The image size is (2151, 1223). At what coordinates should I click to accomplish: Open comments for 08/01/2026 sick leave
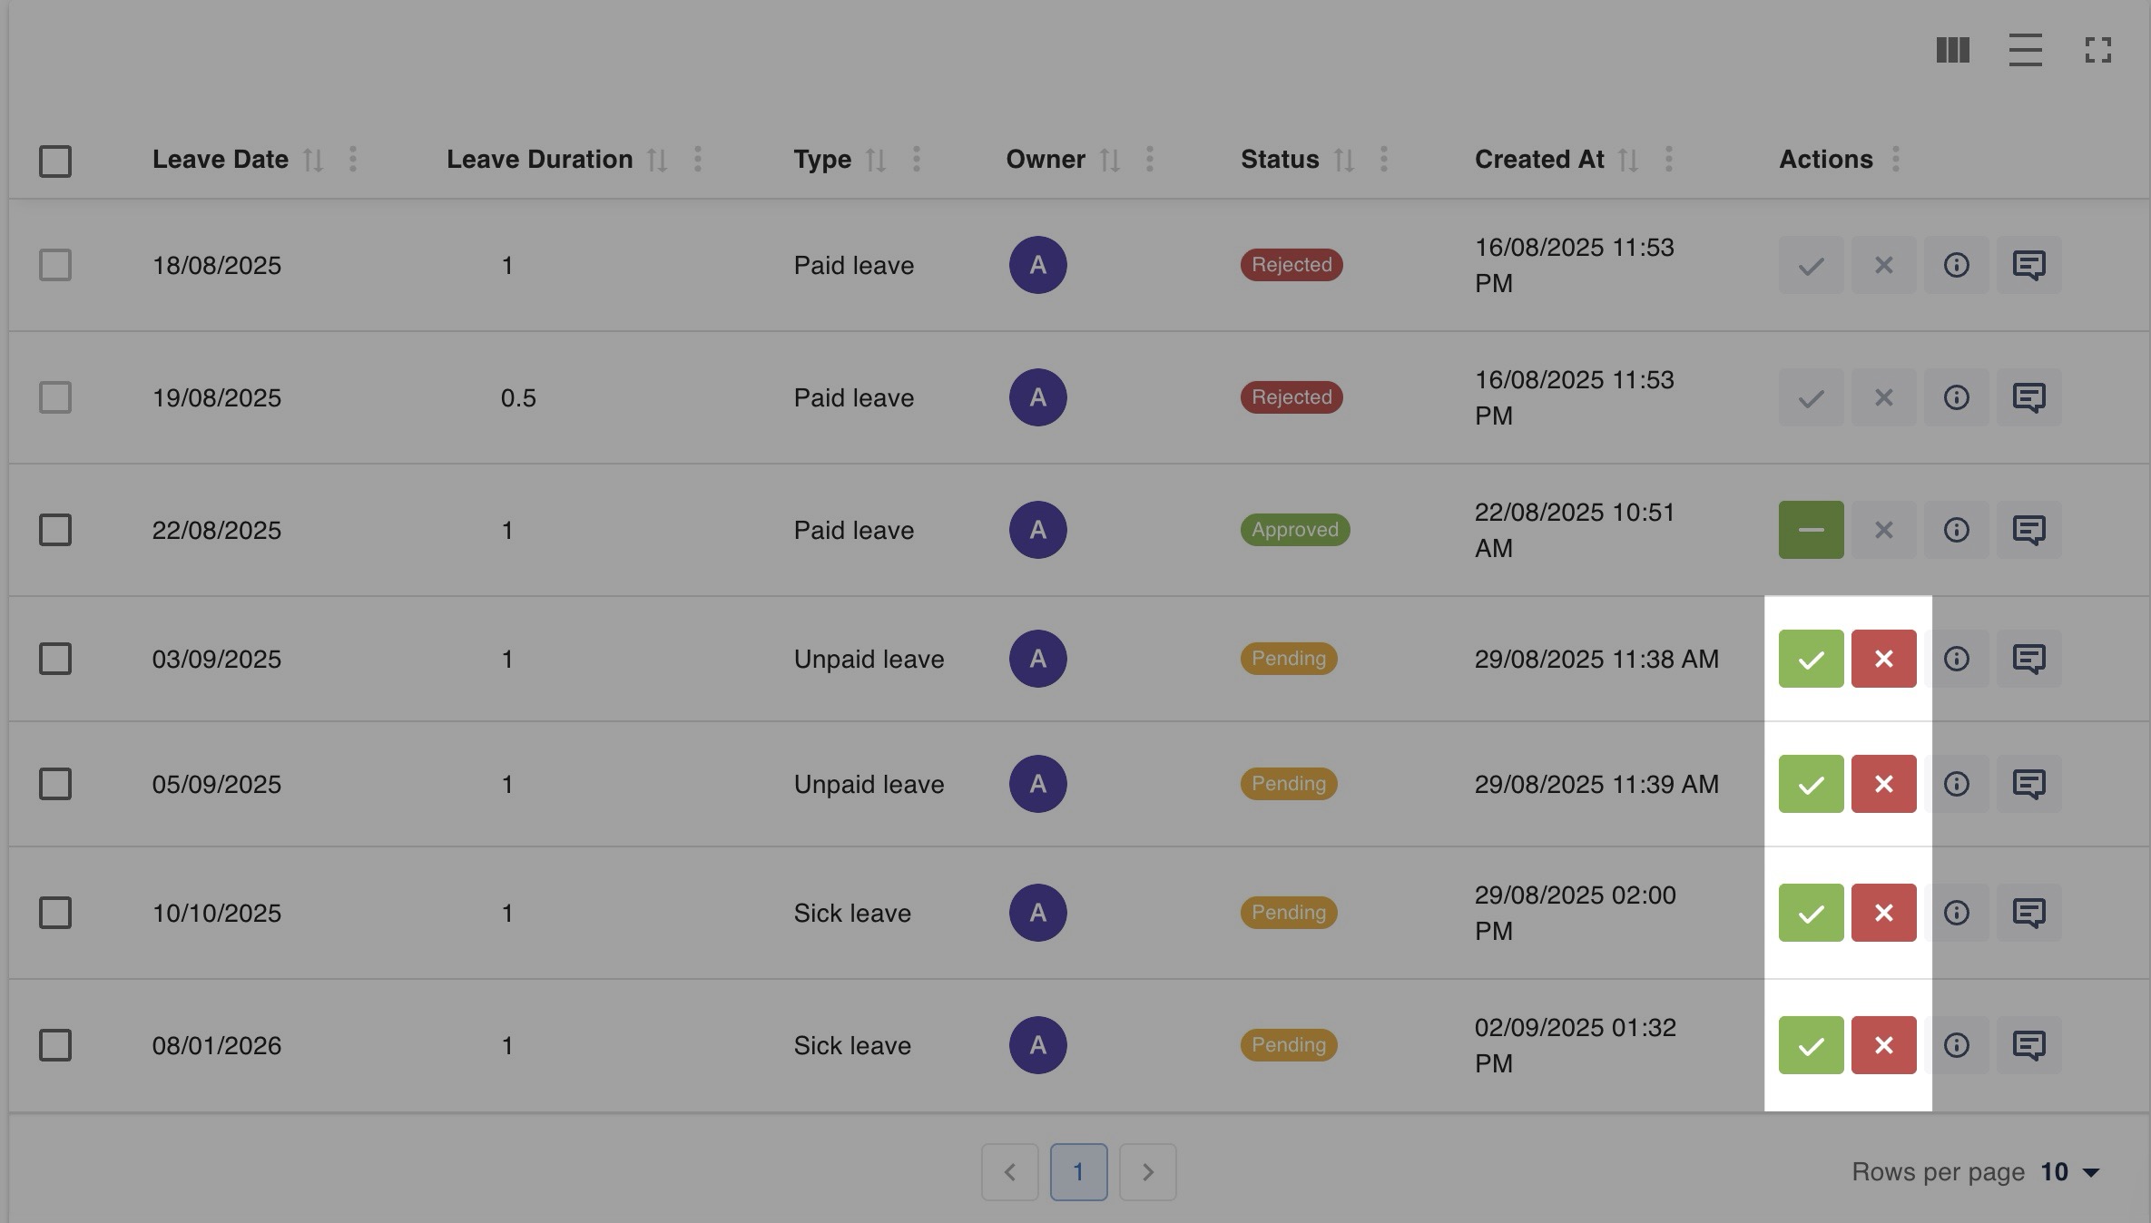2028,1045
